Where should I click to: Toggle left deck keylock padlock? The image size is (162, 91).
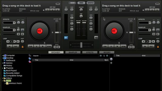pos(60,19)
